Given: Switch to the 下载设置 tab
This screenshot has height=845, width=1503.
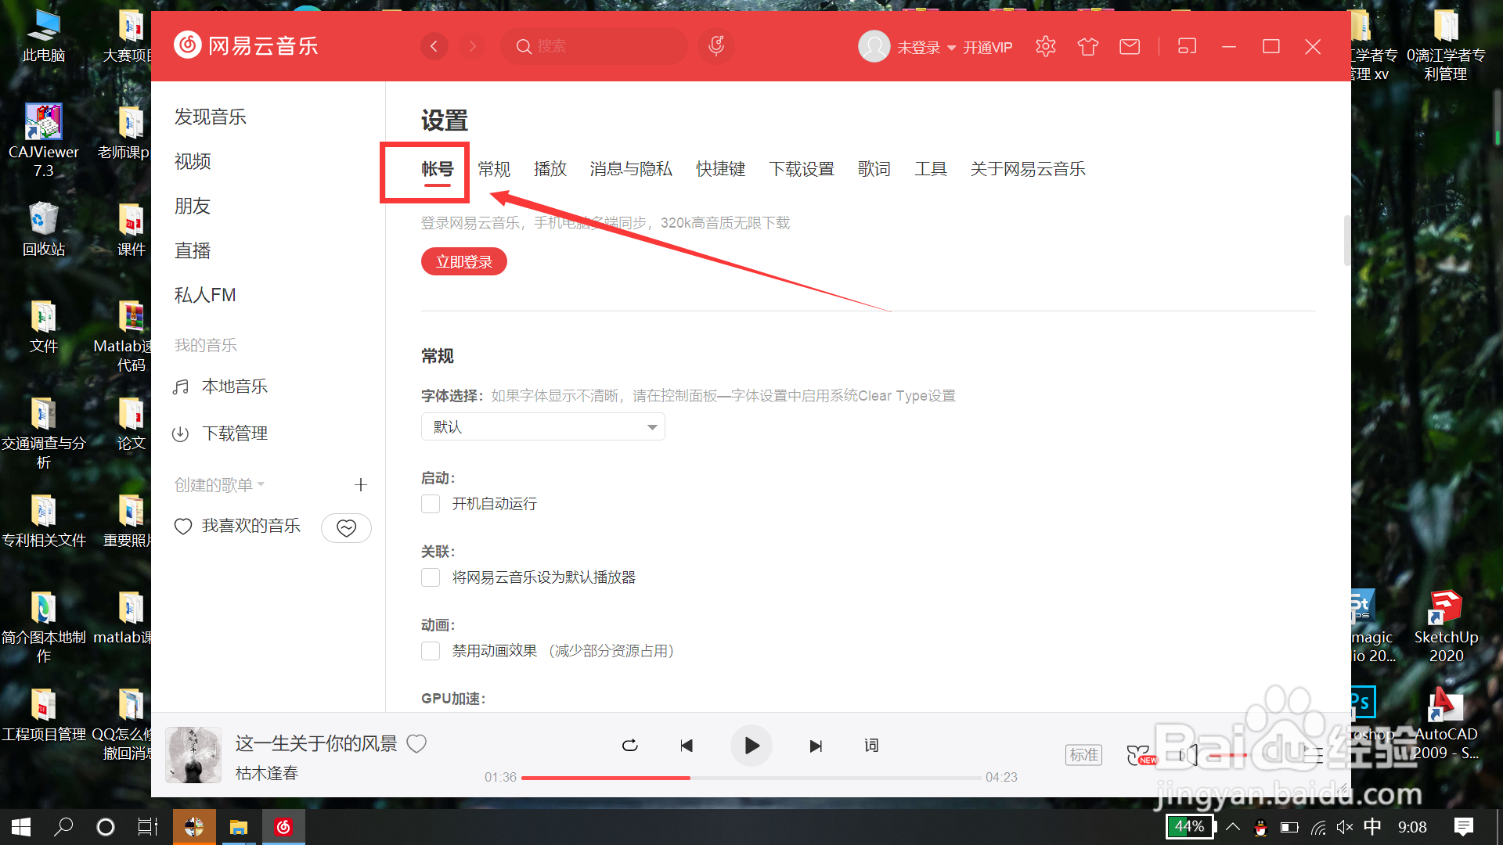Looking at the screenshot, I should [802, 168].
